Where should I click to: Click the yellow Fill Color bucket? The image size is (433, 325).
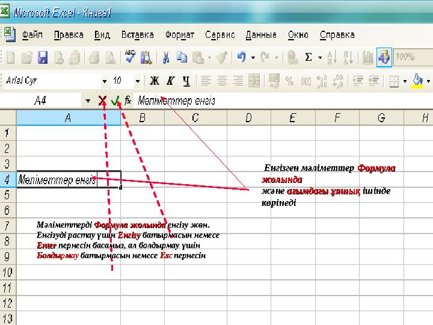point(417,81)
